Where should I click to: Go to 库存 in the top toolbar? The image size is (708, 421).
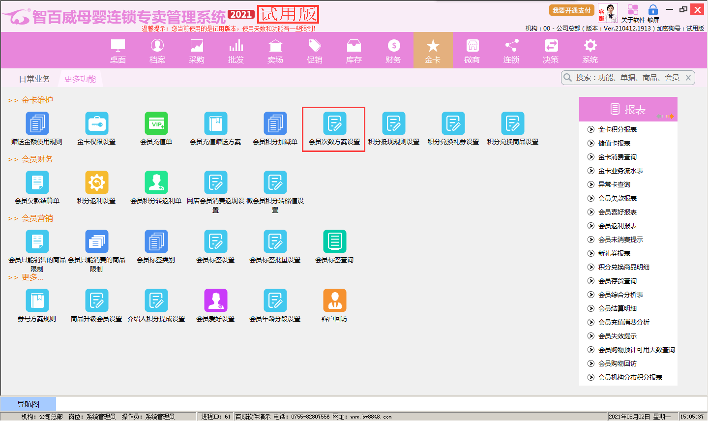354,51
